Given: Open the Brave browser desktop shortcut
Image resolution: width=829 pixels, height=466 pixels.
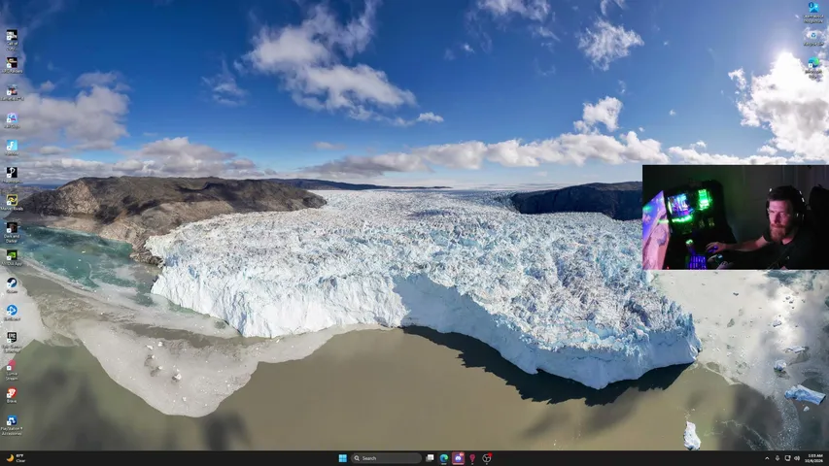Looking at the screenshot, I should [12, 395].
